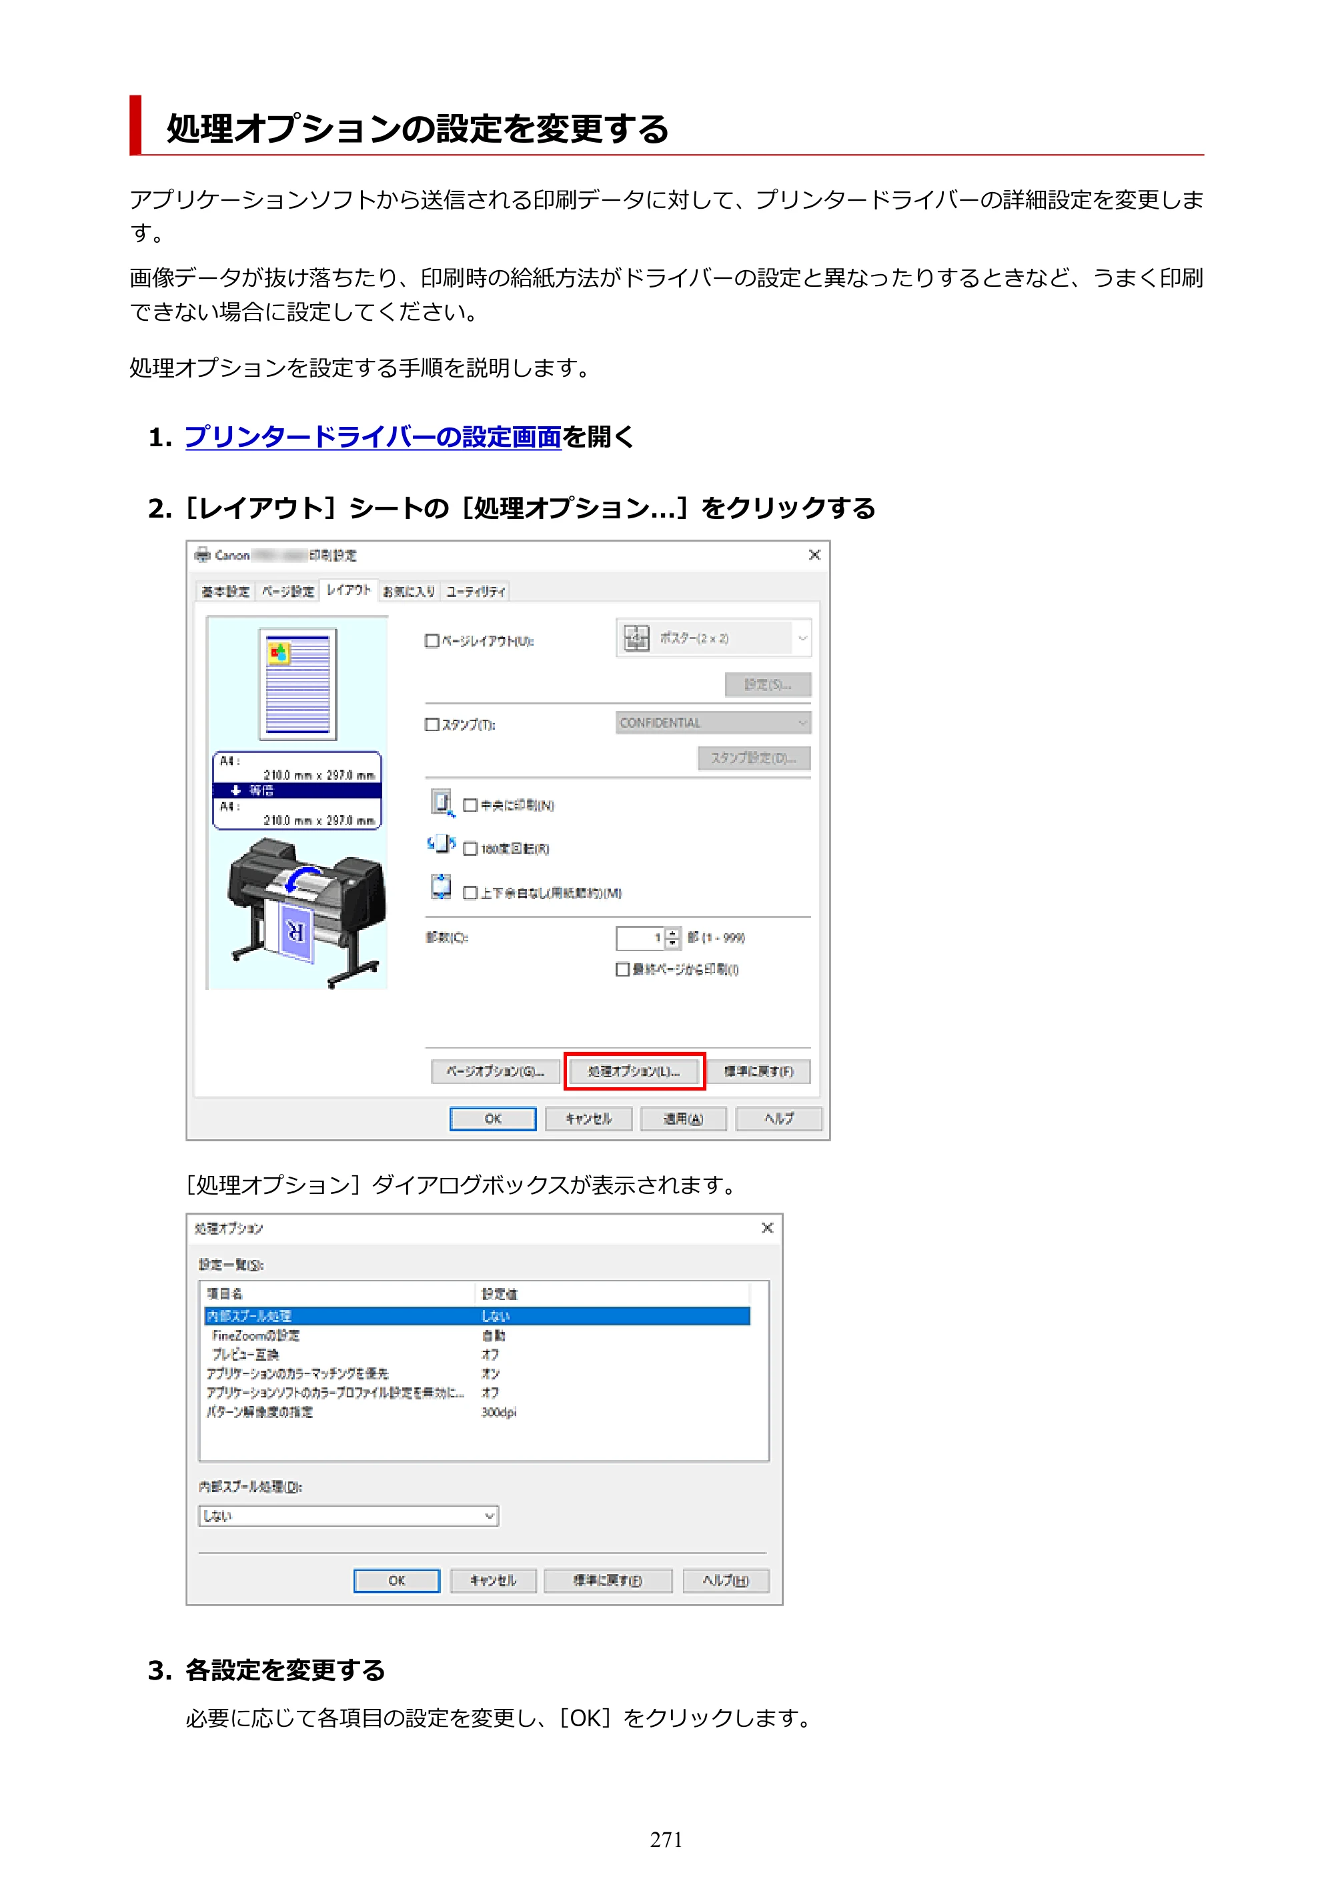Click OK in the print settings dialog
The width and height of the screenshot is (1334, 1887).
(492, 1119)
